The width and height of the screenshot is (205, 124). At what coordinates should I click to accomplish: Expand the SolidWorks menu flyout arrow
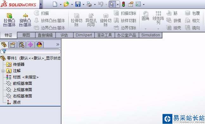(x=41, y=4)
